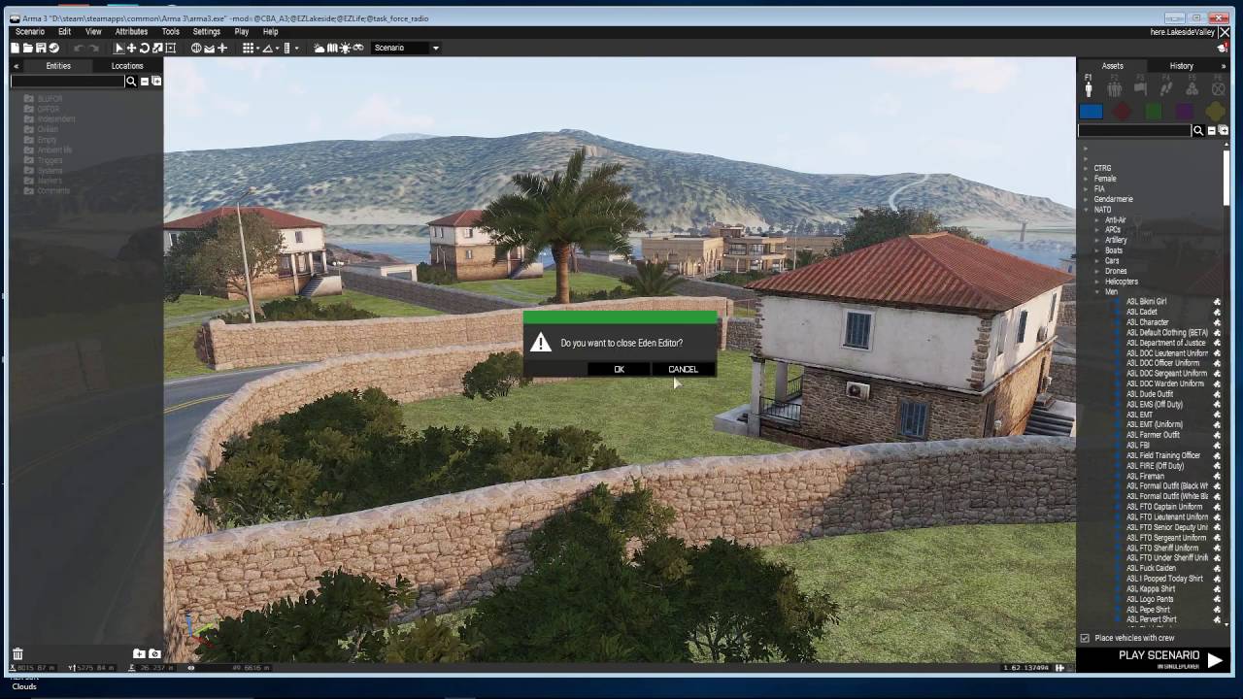
Task: Switch to the Locations tab
Action: 127,66
